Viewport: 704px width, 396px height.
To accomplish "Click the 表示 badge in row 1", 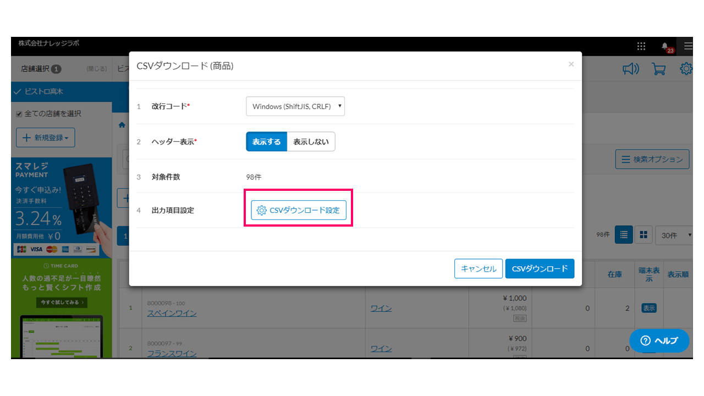I will [x=649, y=308].
